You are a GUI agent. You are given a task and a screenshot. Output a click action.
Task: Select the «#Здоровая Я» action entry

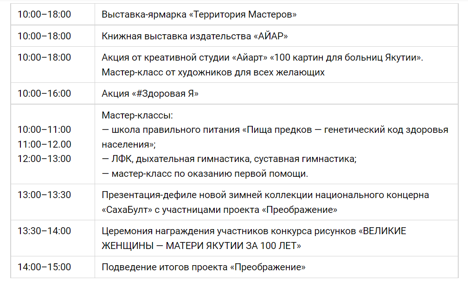150,93
